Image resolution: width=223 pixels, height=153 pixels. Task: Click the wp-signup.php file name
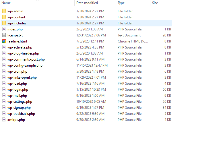pyautogui.click(x=19, y=108)
